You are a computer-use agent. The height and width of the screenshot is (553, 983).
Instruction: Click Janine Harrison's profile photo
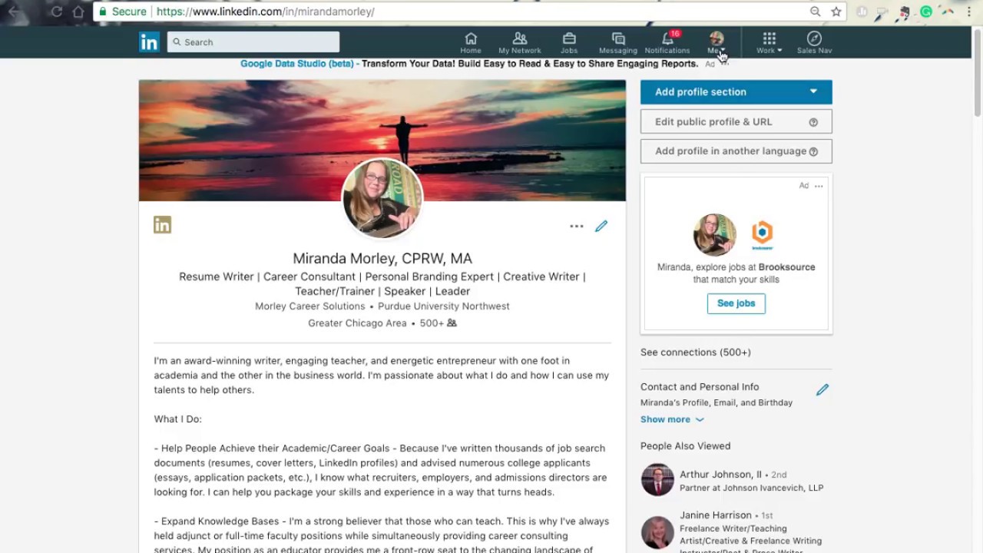click(x=657, y=532)
